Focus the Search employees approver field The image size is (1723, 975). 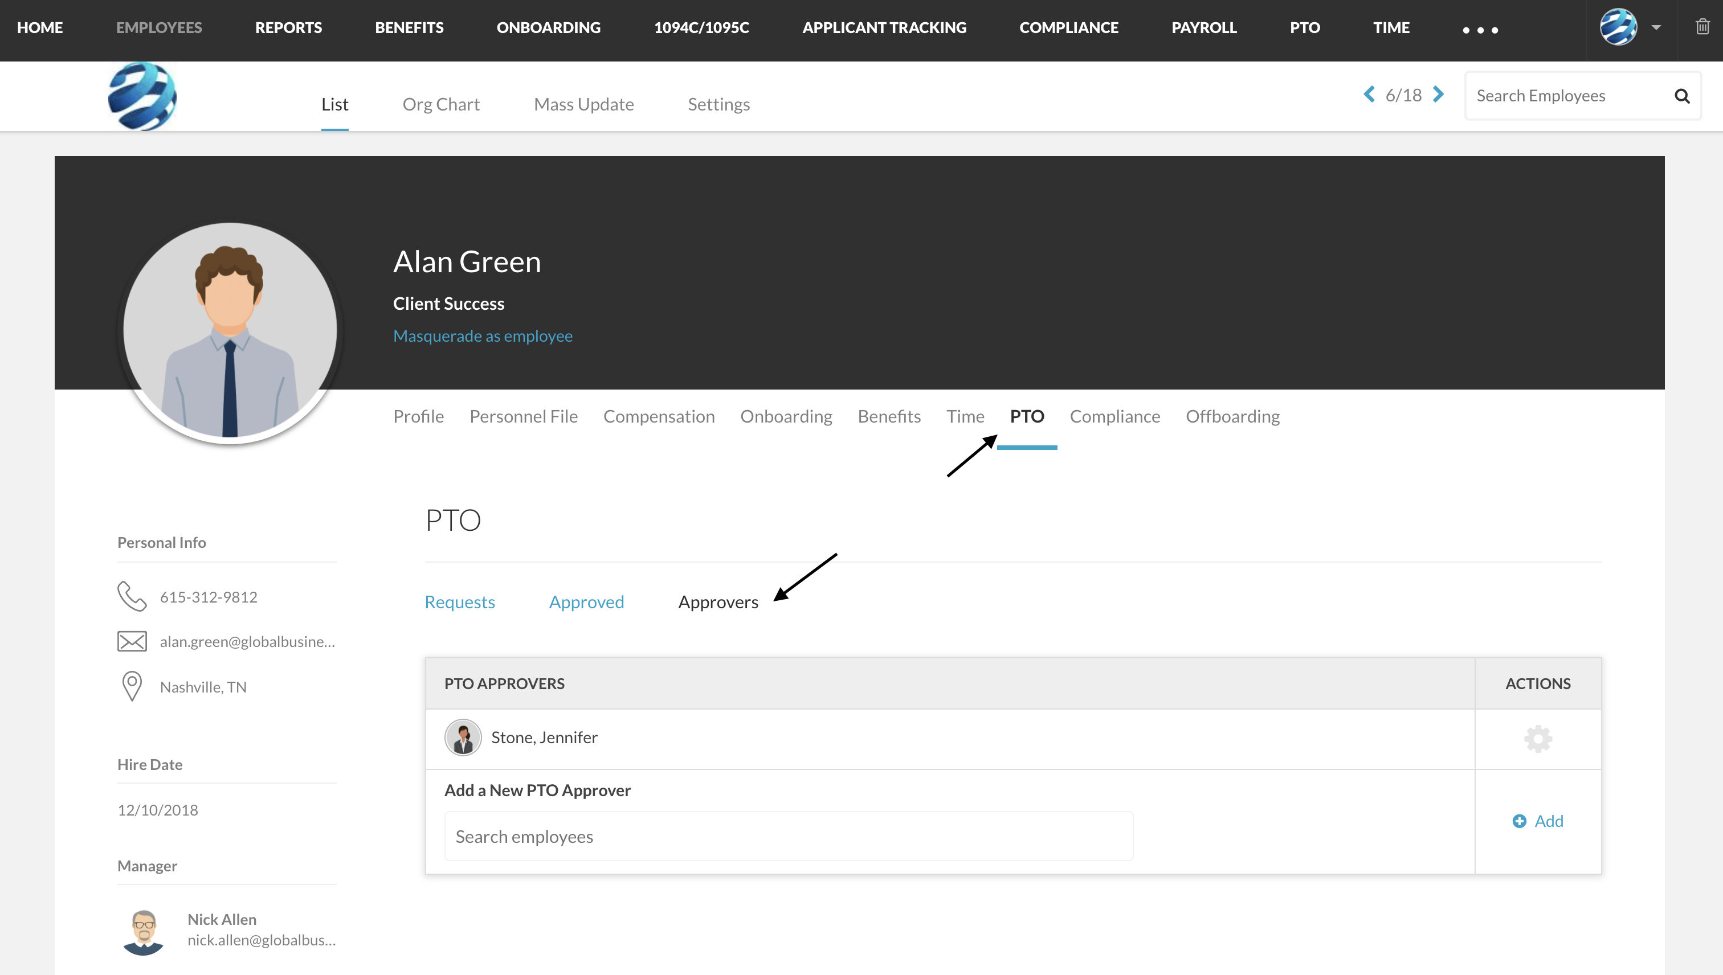coord(789,837)
